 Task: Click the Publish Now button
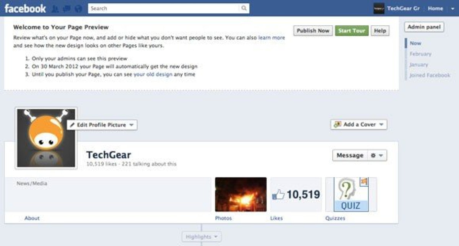tap(313, 31)
